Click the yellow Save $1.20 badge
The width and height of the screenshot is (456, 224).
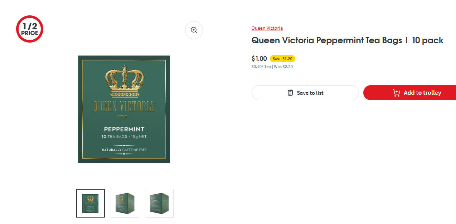pyautogui.click(x=282, y=59)
